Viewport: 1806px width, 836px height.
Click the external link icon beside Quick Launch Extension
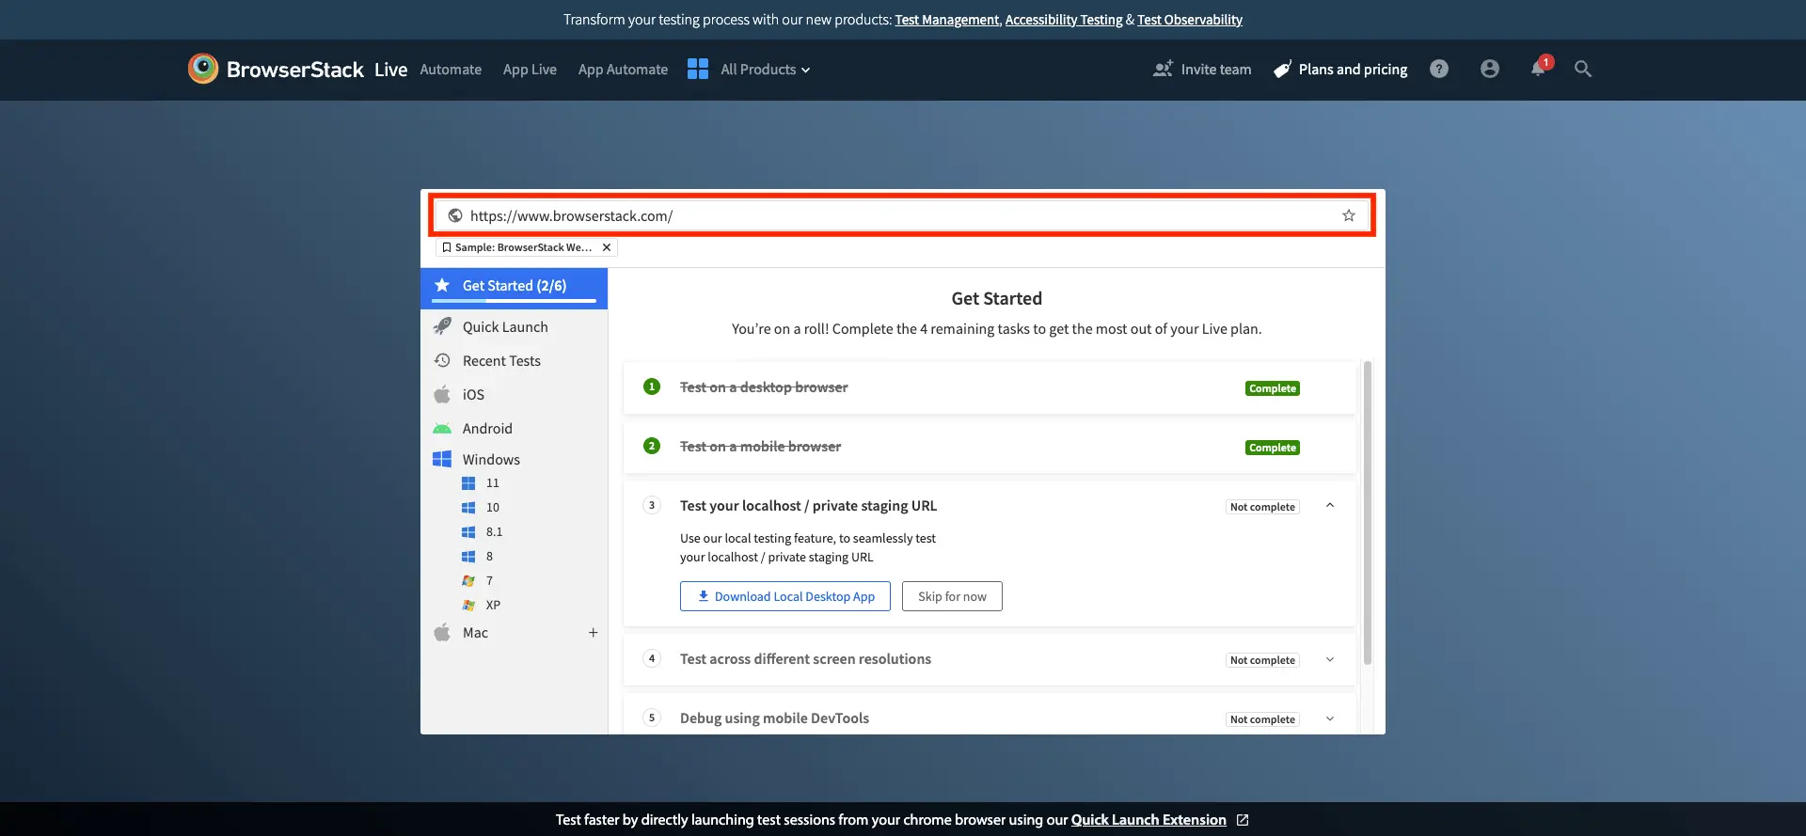pyautogui.click(x=1243, y=820)
